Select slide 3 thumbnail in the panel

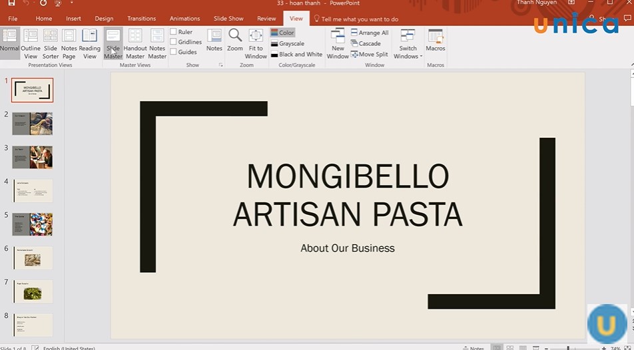pyautogui.click(x=33, y=157)
